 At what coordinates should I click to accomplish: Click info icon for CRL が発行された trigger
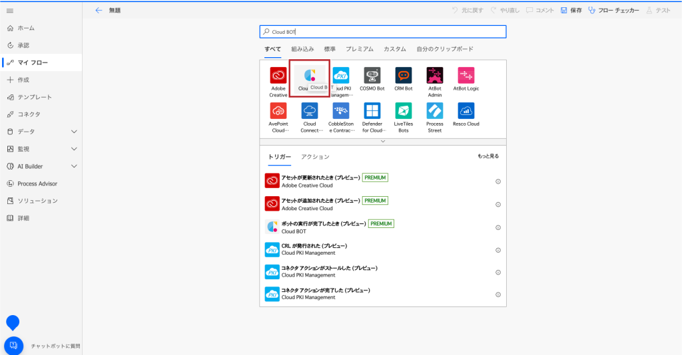coord(498,250)
